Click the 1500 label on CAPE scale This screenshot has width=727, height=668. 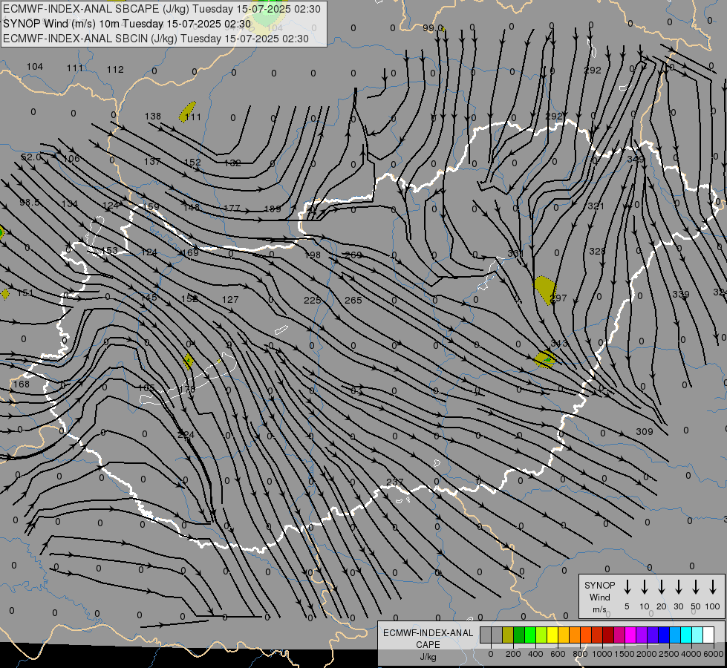tap(624, 654)
